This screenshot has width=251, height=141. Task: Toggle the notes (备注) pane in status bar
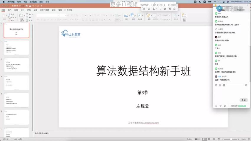click(190, 139)
